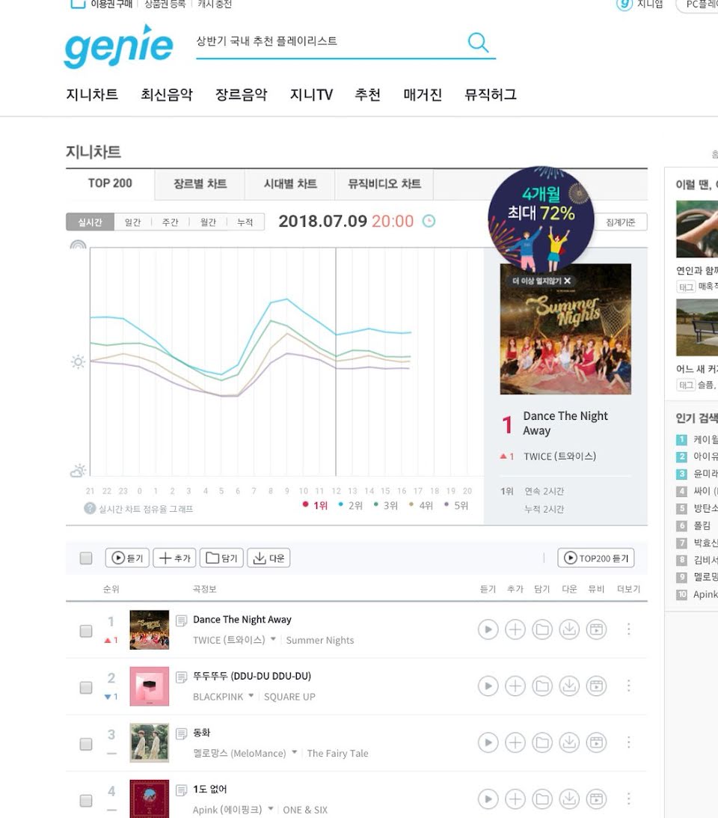Play the Dance The Night Away track
718x818 pixels.
pyautogui.click(x=488, y=629)
